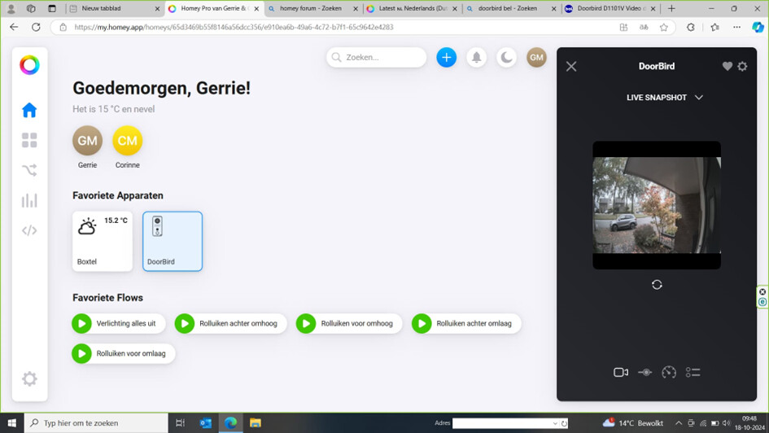Open taskbar clock and date
This screenshot has height=433, width=769.
click(x=749, y=422)
